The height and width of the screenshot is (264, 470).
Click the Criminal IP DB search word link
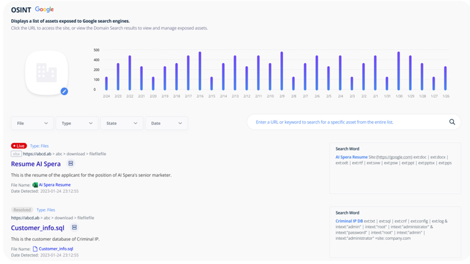click(349, 221)
